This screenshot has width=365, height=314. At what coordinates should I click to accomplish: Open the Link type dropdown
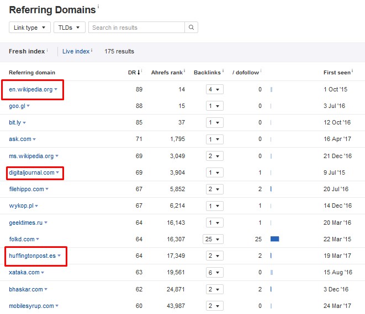(30, 28)
